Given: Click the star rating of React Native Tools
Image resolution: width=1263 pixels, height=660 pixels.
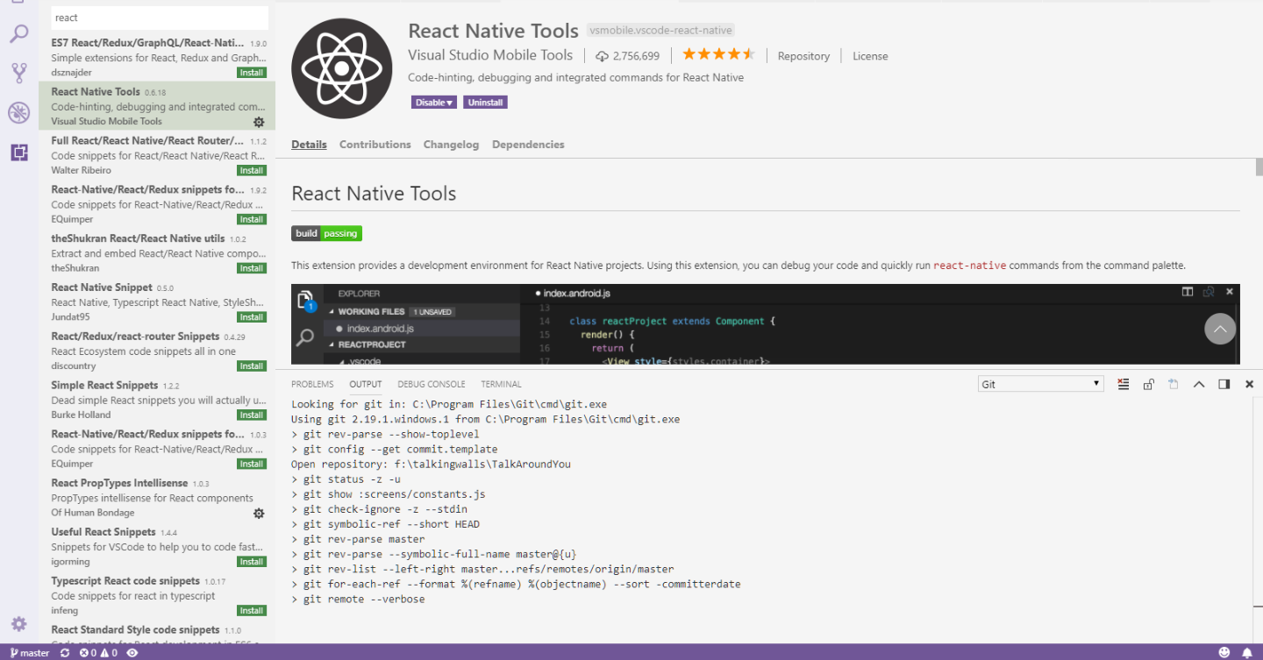Looking at the screenshot, I should [718, 54].
